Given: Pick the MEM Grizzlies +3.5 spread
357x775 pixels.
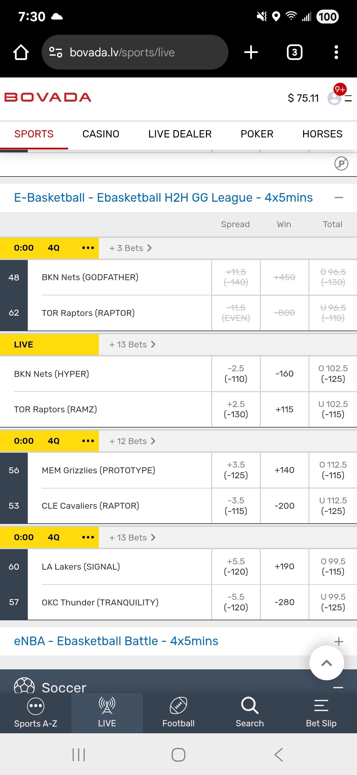Looking at the screenshot, I should tap(236, 470).
